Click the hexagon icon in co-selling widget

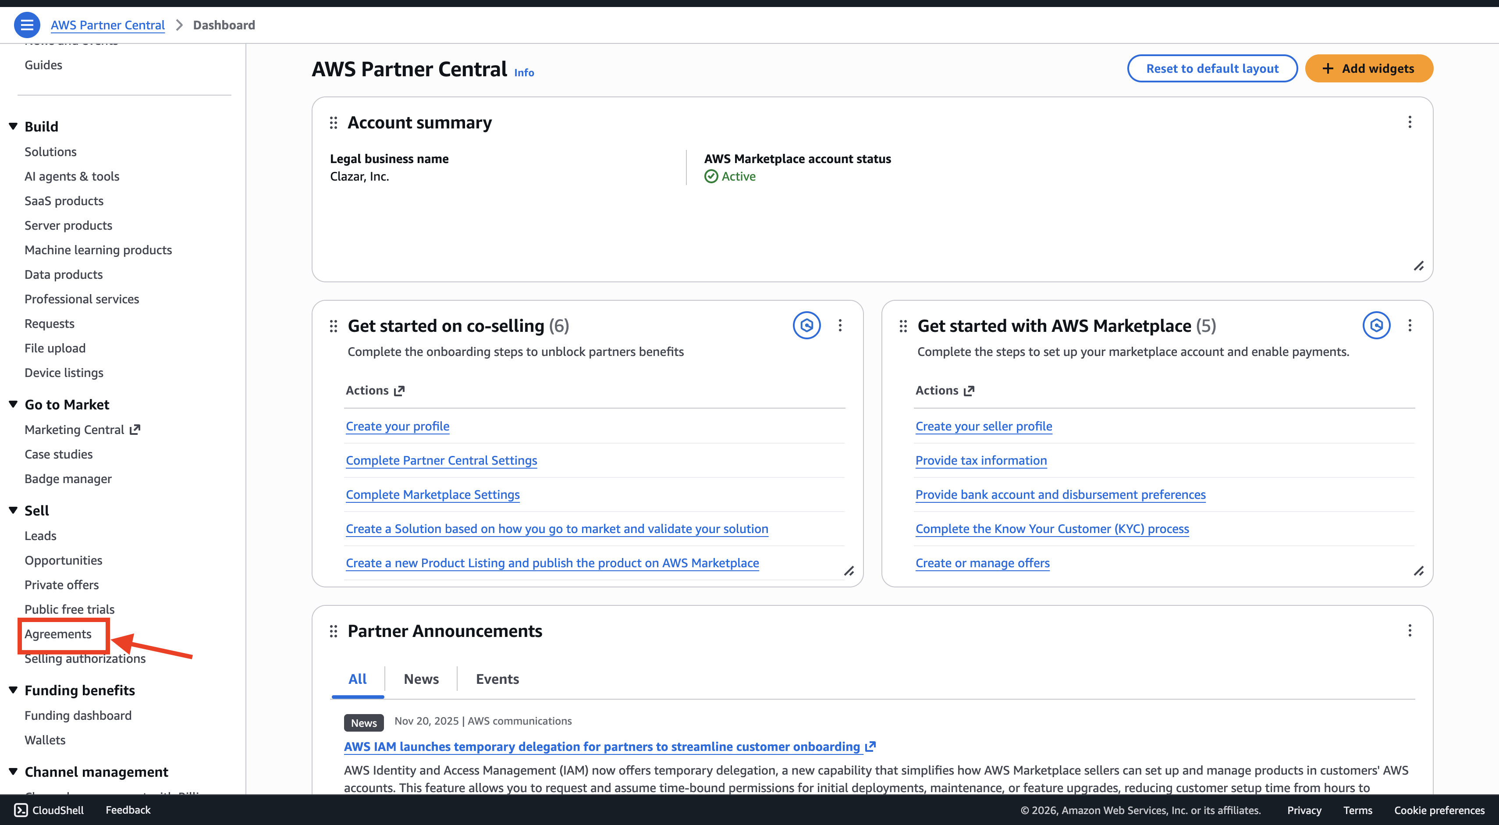point(806,325)
